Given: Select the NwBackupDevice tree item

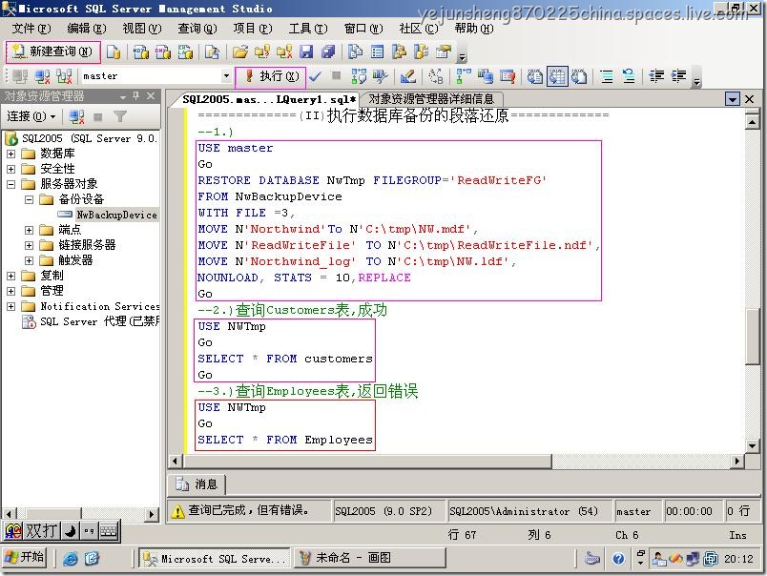Looking at the screenshot, I should [x=116, y=215].
